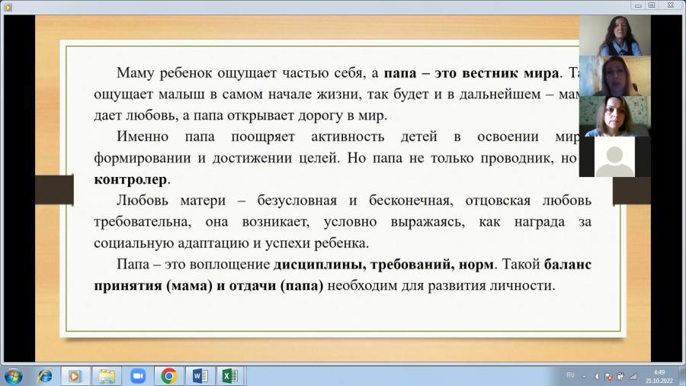Open Action Center flag notification icon
This screenshot has height=386, width=686.
point(608,376)
